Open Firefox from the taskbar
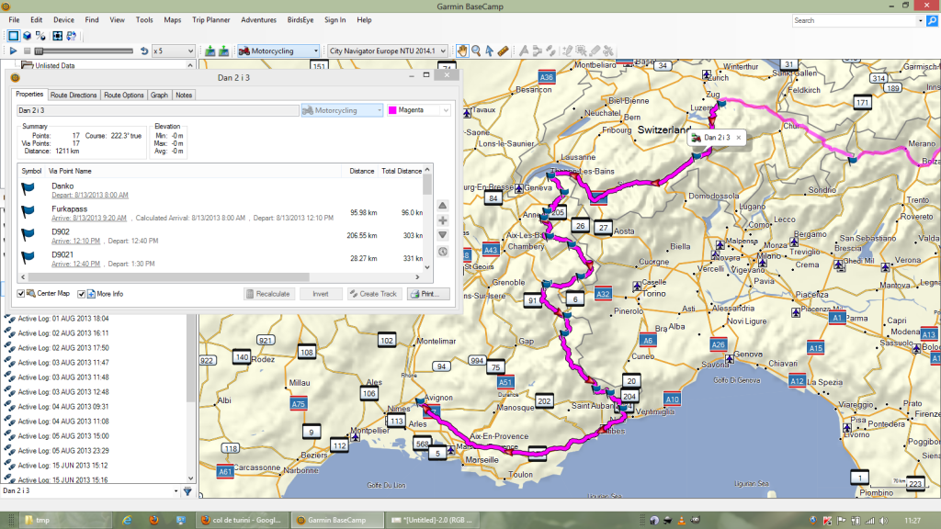Image resolution: width=941 pixels, height=529 pixels. (x=154, y=520)
